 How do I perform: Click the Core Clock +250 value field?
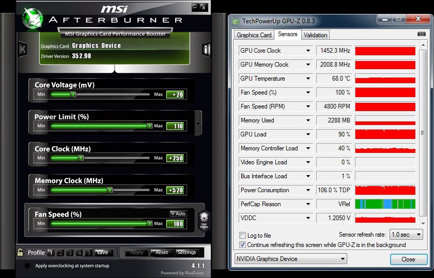tap(176, 158)
